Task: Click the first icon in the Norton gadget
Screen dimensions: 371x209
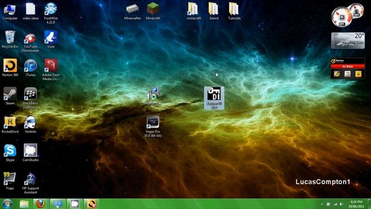Action: pyautogui.click(x=337, y=74)
